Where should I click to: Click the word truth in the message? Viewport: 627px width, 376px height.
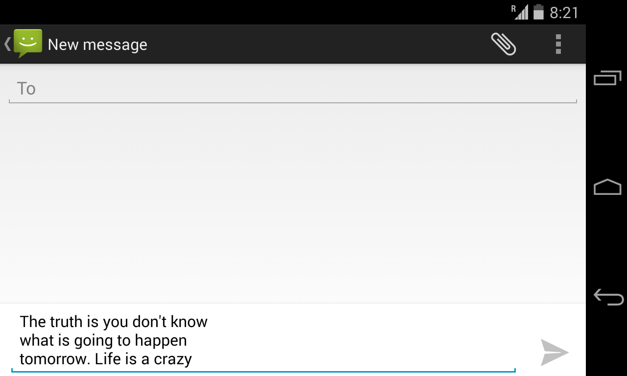click(66, 322)
